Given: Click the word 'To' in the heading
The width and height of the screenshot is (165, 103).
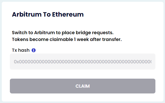Looking at the screenshot, I should 47,14.
